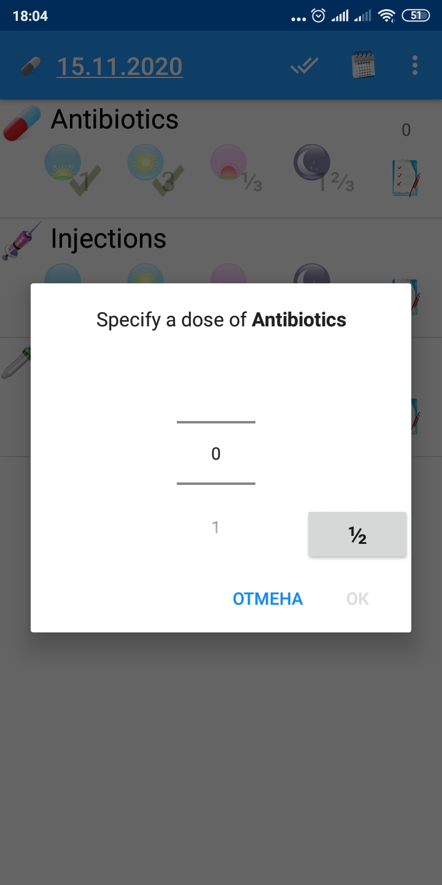Select the Injections medication row title
The image size is (442, 885).
click(x=109, y=238)
